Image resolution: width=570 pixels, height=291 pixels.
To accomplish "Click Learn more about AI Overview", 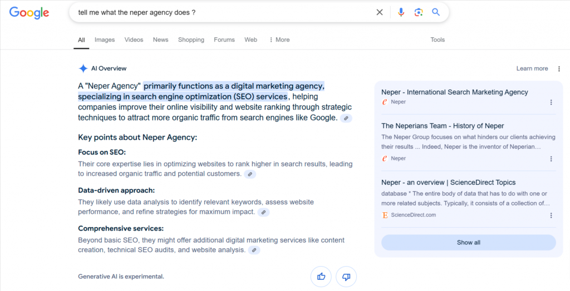I will [532, 68].
